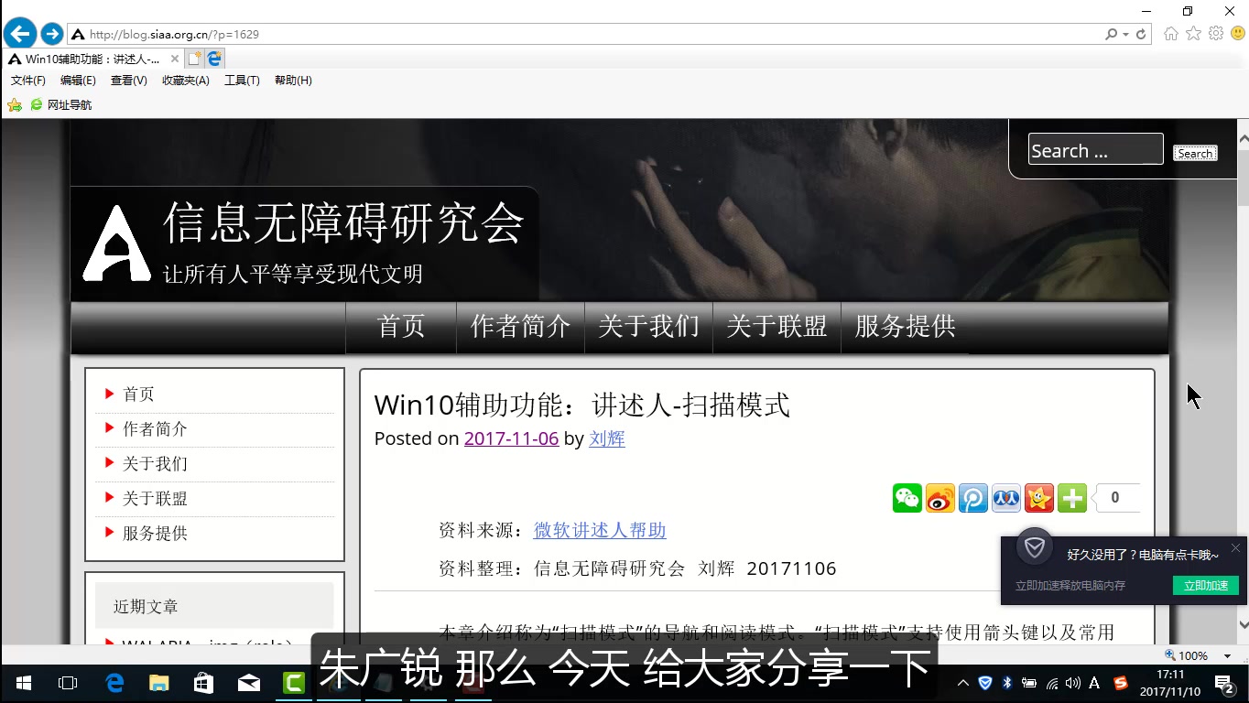Open the address bar autocomplete dropdown arrow

(x=1125, y=35)
